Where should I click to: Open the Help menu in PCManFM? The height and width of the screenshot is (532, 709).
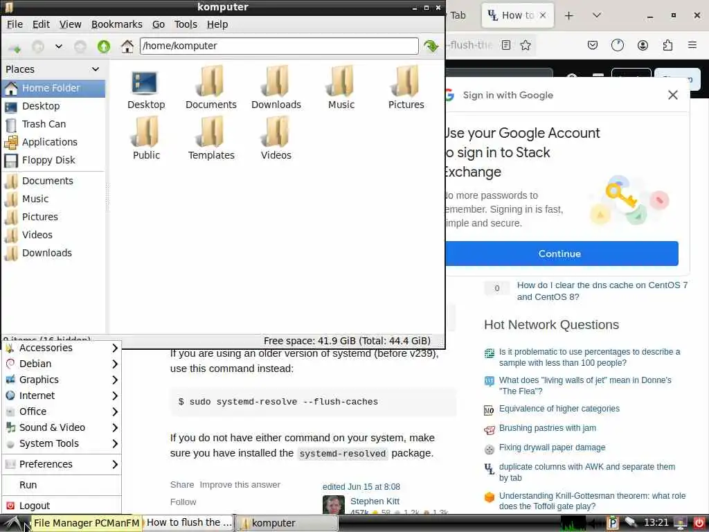point(217,24)
